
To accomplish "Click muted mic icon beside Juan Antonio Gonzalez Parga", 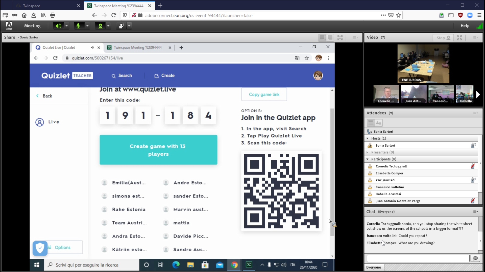I will point(473,201).
